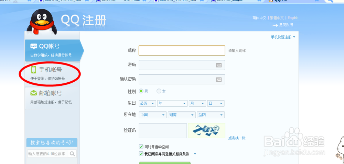Click the magnifier search icon for number search
The height and width of the screenshot is (164, 344).
pos(72,154)
